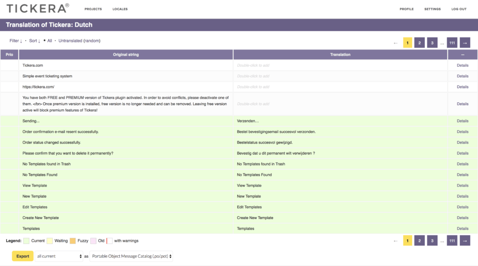Open Settings in the top navigation
Image resolution: width=478 pixels, height=266 pixels.
click(x=432, y=9)
